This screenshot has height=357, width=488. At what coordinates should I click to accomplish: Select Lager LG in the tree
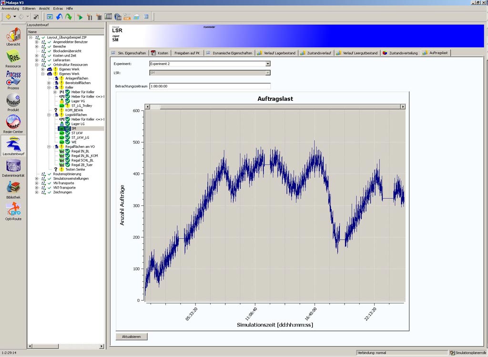pyautogui.click(x=78, y=124)
